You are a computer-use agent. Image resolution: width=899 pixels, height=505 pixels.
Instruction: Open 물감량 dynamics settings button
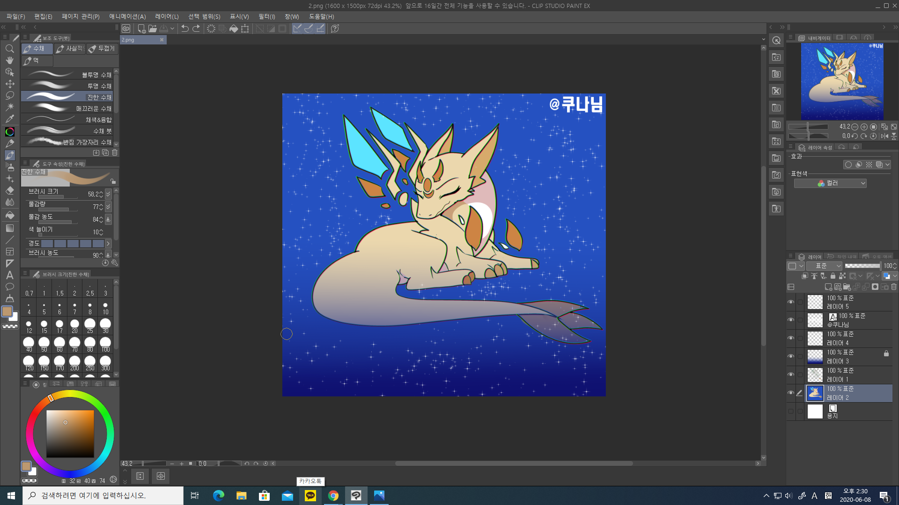[108, 207]
